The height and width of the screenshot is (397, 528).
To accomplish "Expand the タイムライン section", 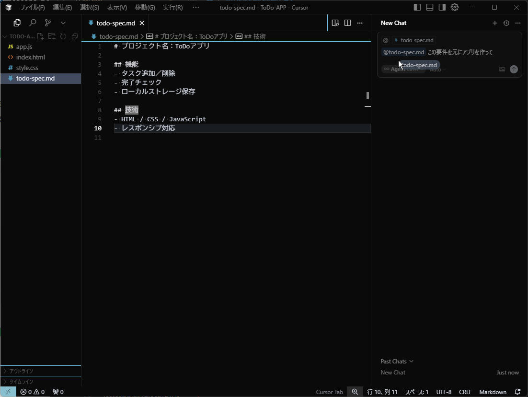I will (x=22, y=382).
